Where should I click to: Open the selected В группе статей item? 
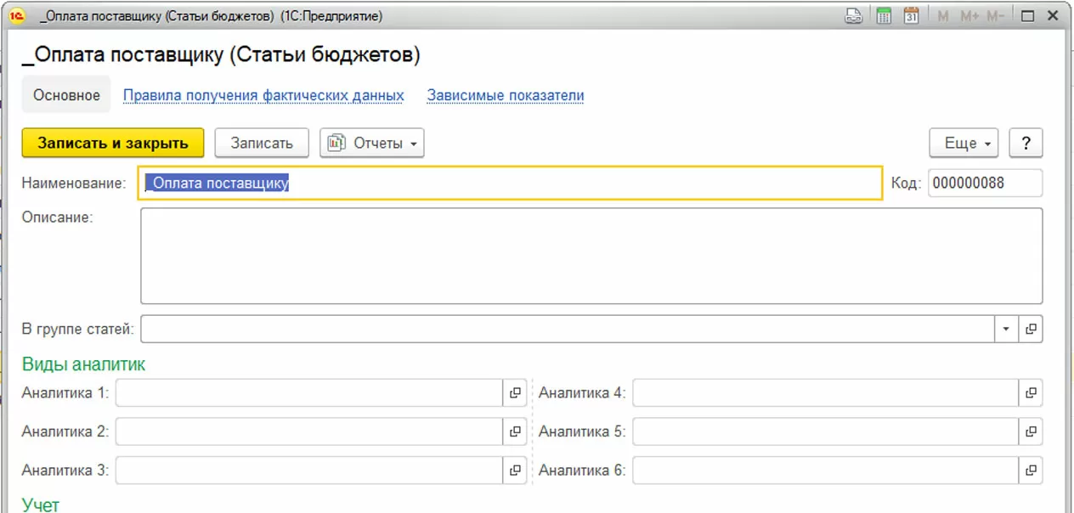(x=1031, y=329)
